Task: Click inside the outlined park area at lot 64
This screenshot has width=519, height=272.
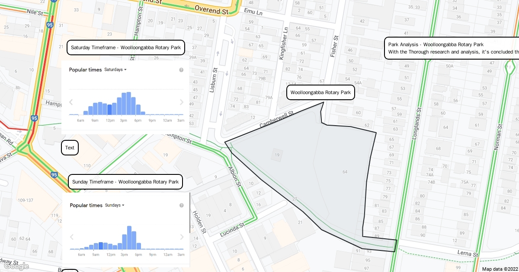Action: (x=345, y=172)
